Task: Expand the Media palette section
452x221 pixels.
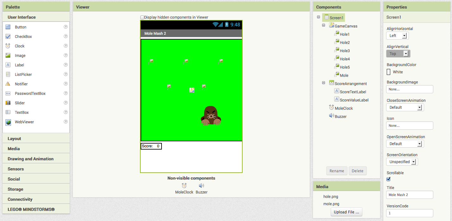Action: [x=36, y=149]
